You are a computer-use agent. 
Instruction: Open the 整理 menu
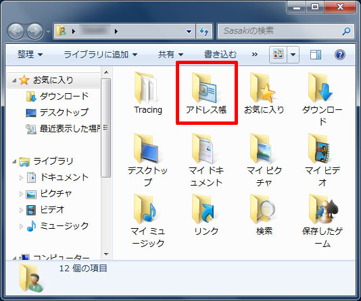coord(30,55)
